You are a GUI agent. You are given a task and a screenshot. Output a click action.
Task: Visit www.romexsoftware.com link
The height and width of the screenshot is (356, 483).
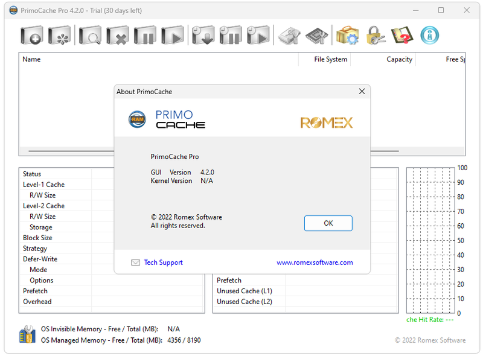[x=315, y=262]
